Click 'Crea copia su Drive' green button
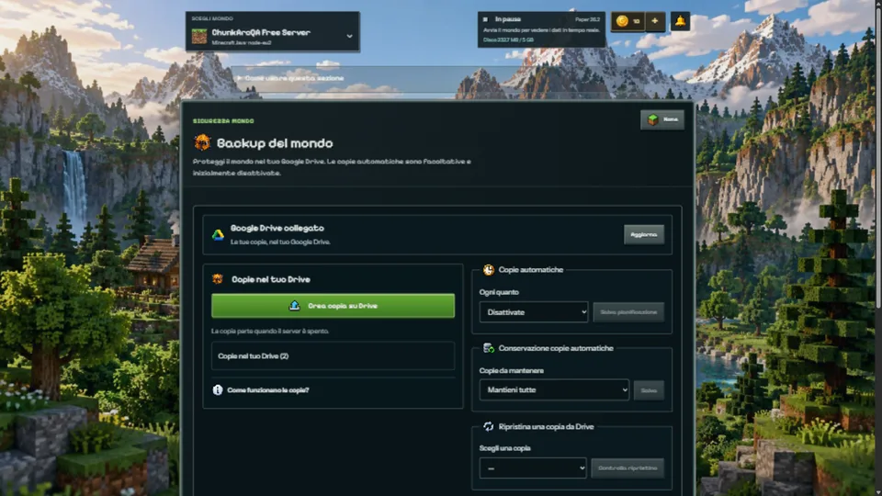 (333, 306)
